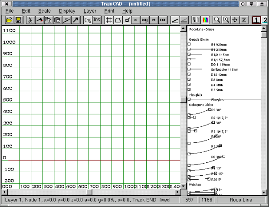Click the save floppy disk icon

point(18,20)
